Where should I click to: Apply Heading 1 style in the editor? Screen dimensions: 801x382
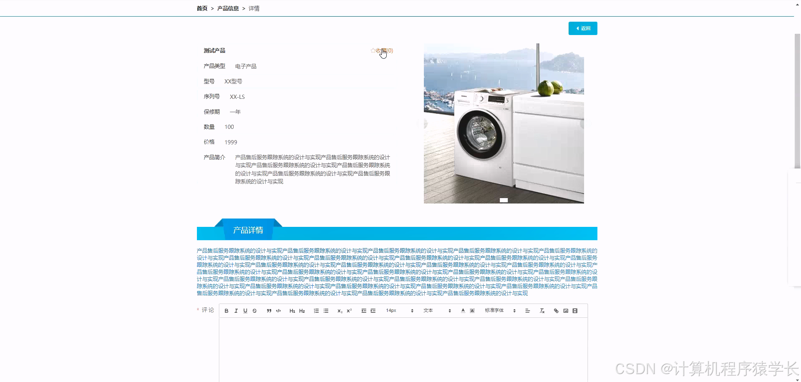(292, 311)
